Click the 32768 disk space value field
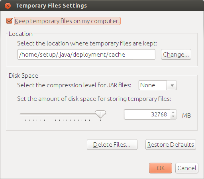 tap(147, 114)
